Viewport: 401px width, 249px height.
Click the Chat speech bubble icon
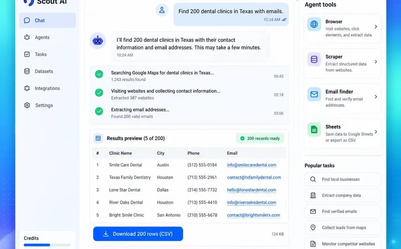(x=27, y=20)
